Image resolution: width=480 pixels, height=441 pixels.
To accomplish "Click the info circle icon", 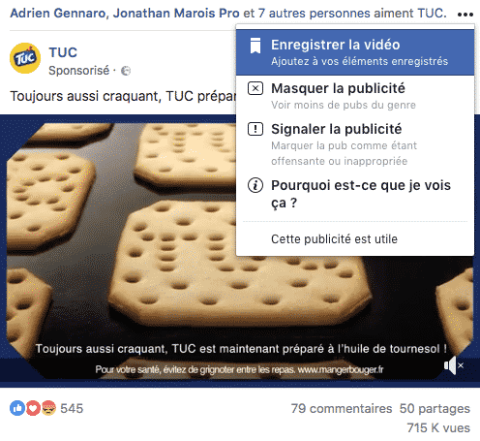I will [255, 185].
